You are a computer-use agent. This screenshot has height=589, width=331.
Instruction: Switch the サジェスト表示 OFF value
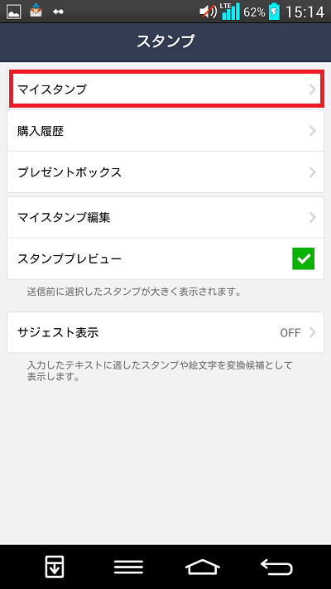(290, 333)
